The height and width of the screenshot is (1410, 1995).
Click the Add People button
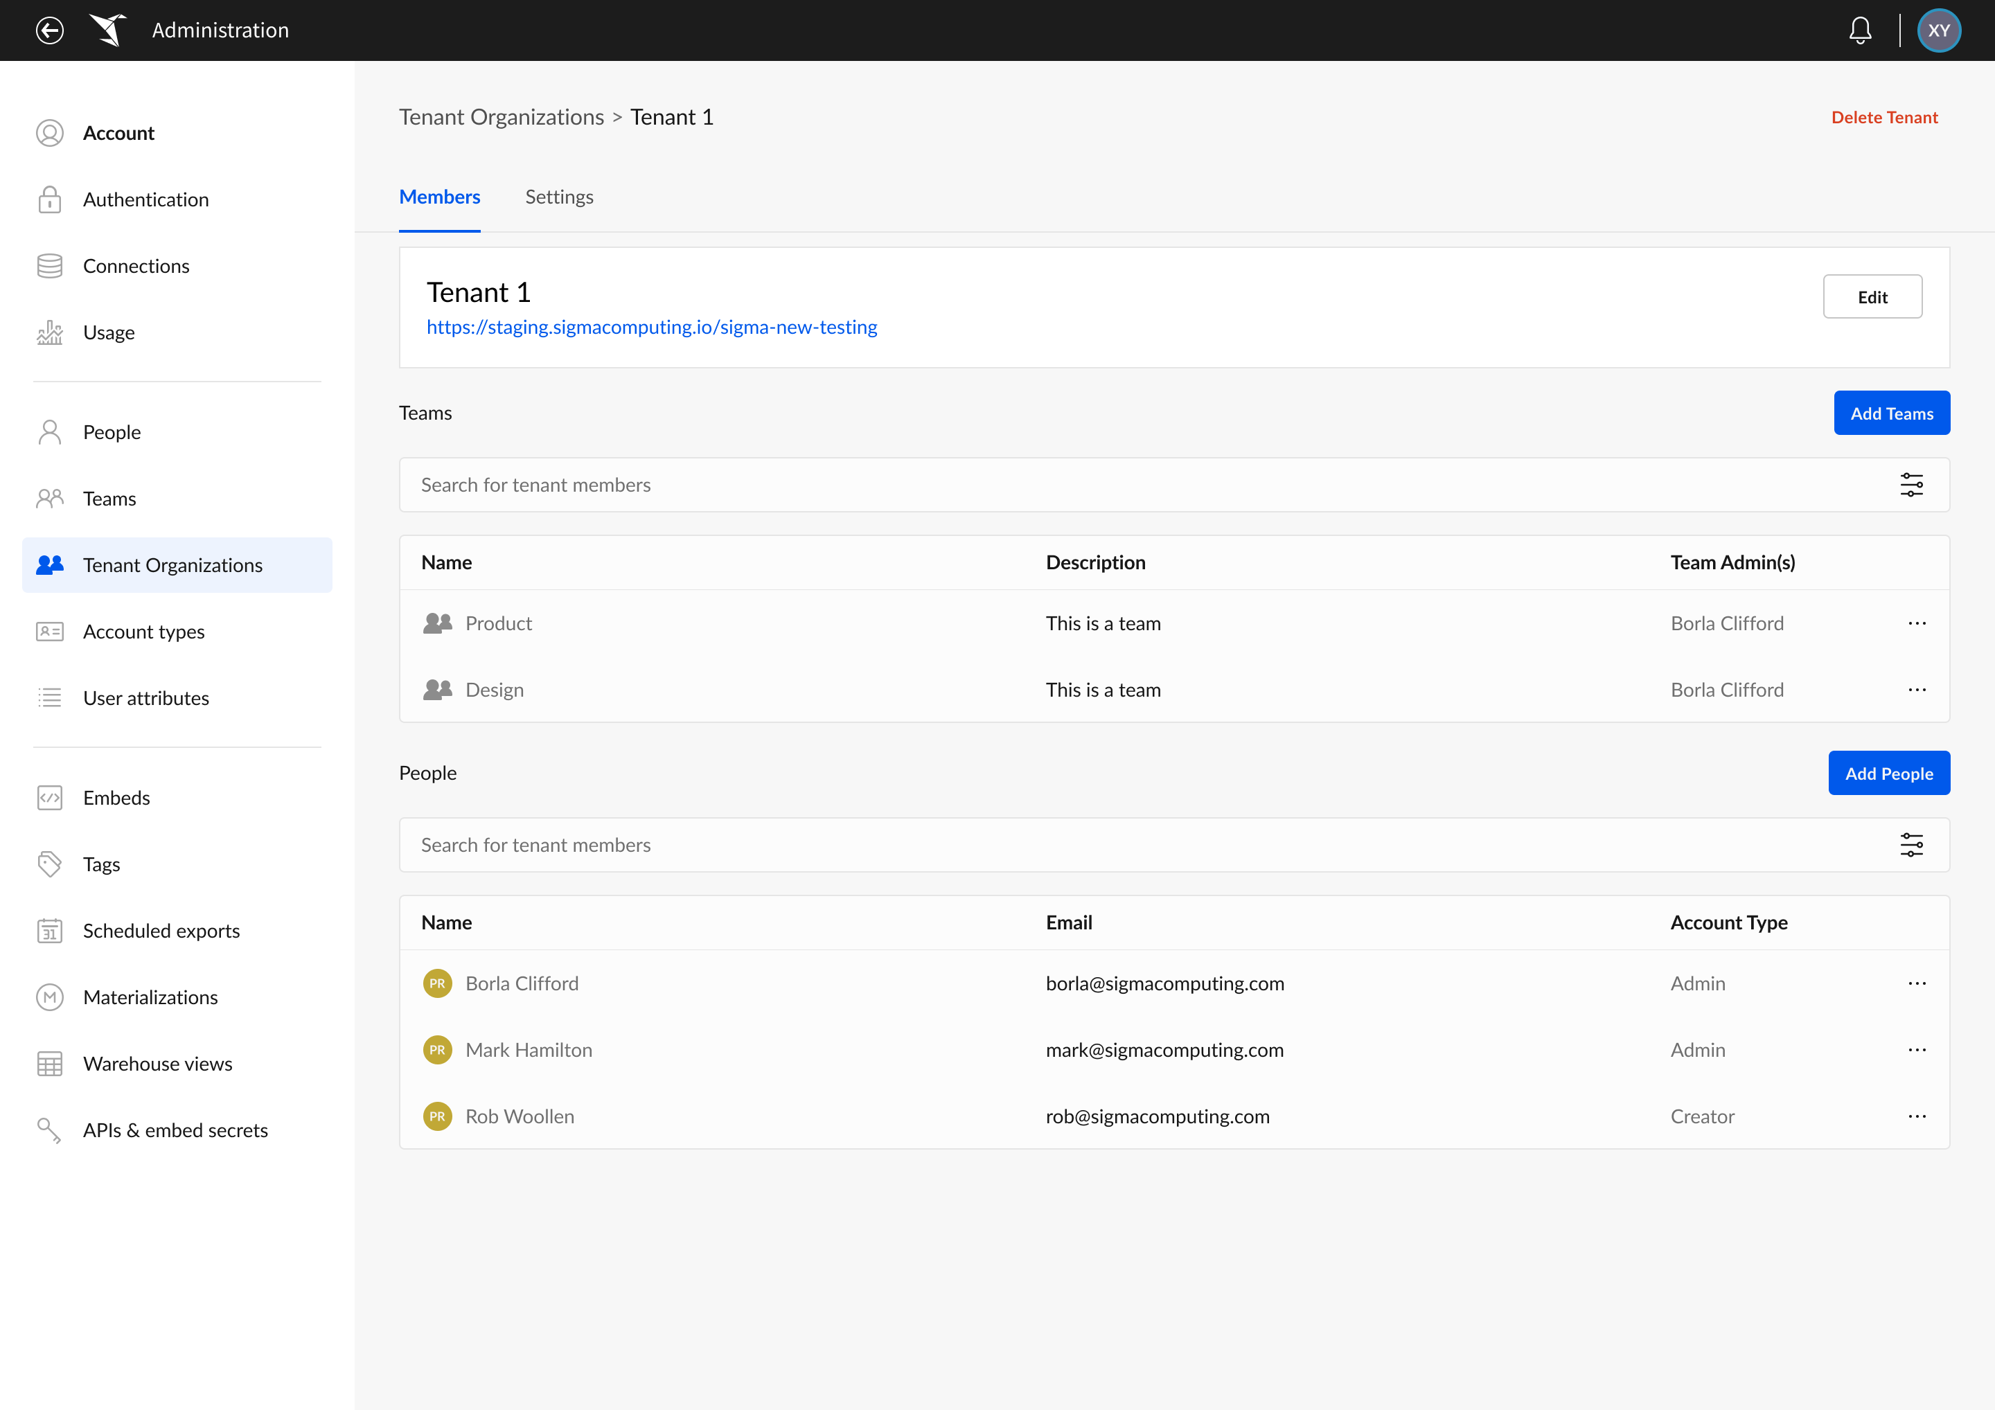1888,773
